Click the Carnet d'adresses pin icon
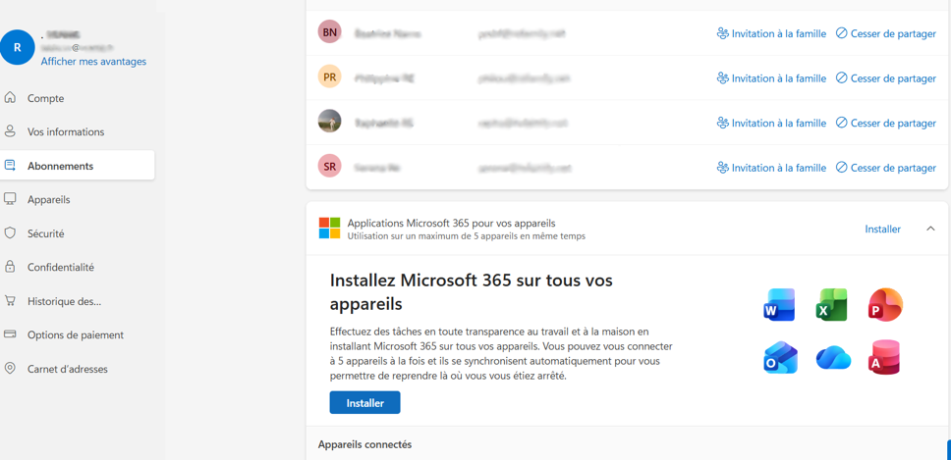Screen dimensions: 951x460 point(10,368)
